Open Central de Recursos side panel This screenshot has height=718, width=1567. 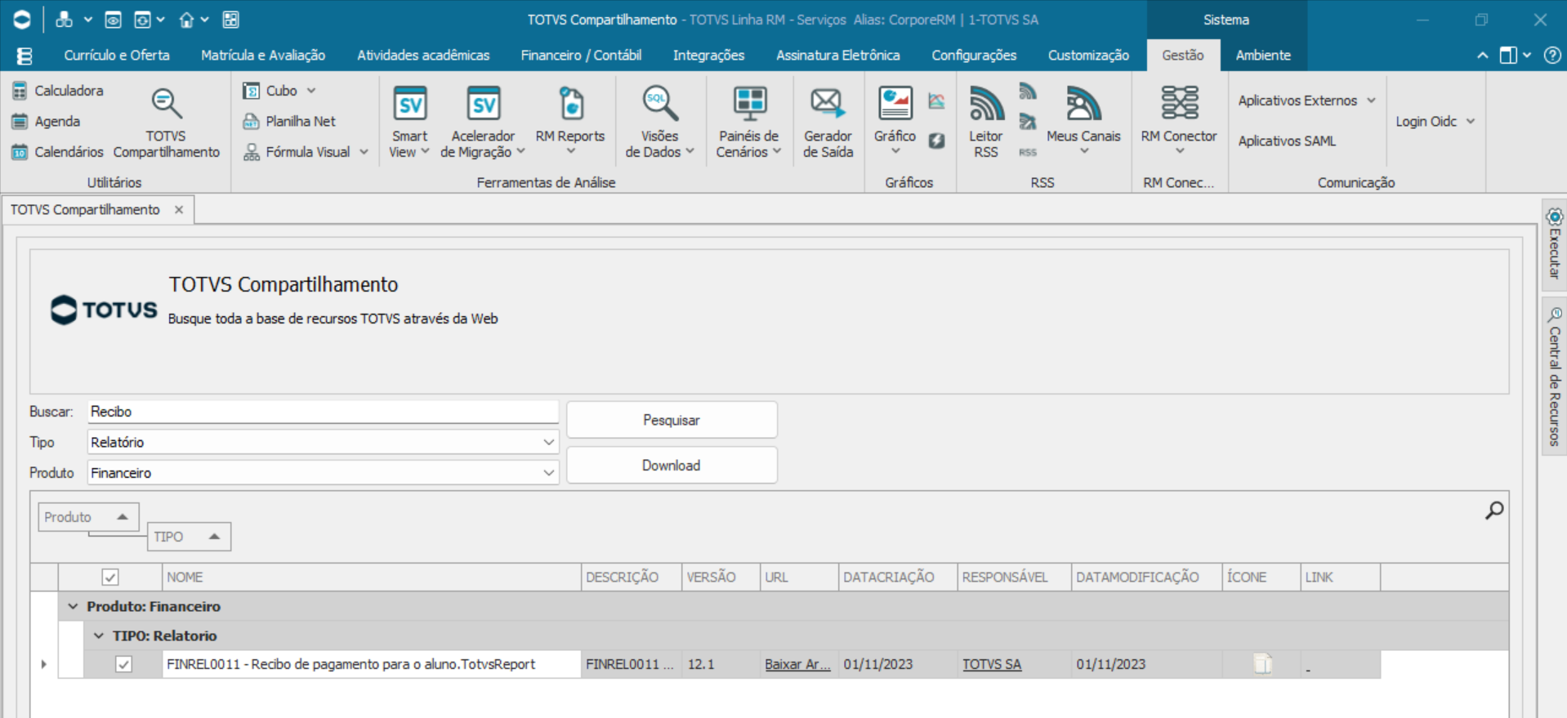click(1554, 376)
